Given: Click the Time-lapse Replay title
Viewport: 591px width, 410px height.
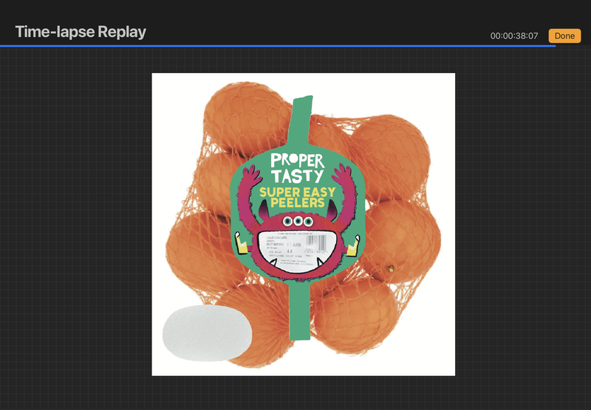Looking at the screenshot, I should [81, 32].
